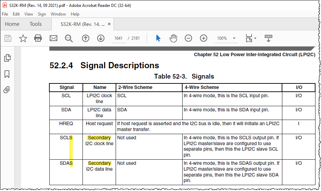Go to the next page arrow
This screenshot has width=321, height=191.
click(x=101, y=38)
